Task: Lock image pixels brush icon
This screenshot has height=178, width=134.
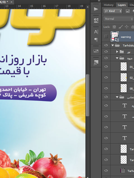Action: coord(120,27)
